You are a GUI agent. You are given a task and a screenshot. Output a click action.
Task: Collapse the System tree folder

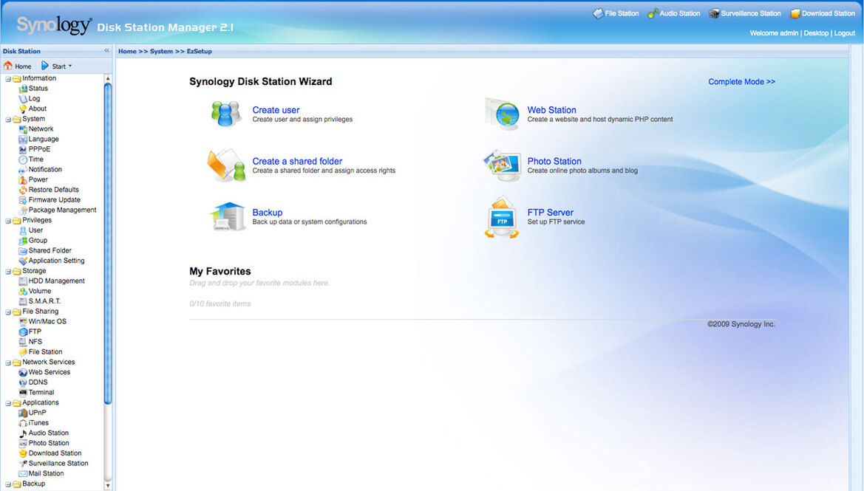pos(8,120)
